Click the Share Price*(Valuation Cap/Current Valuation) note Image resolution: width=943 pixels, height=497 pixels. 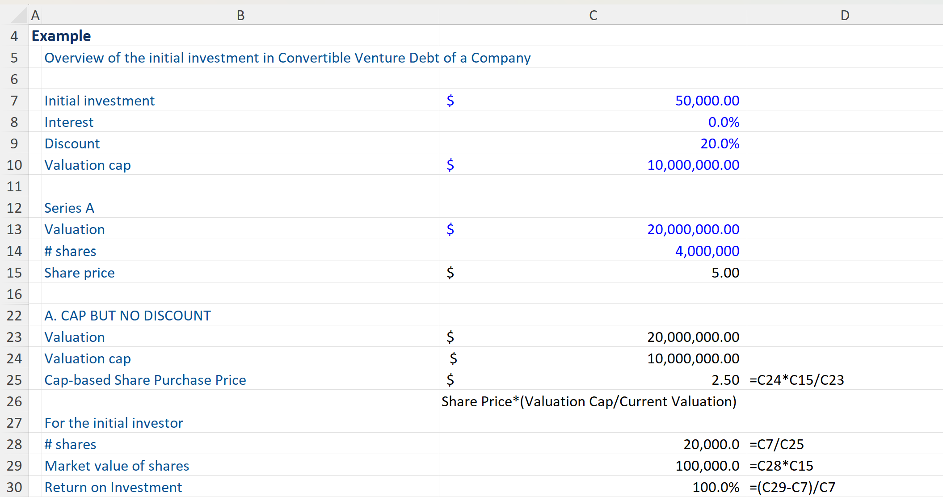[589, 401]
